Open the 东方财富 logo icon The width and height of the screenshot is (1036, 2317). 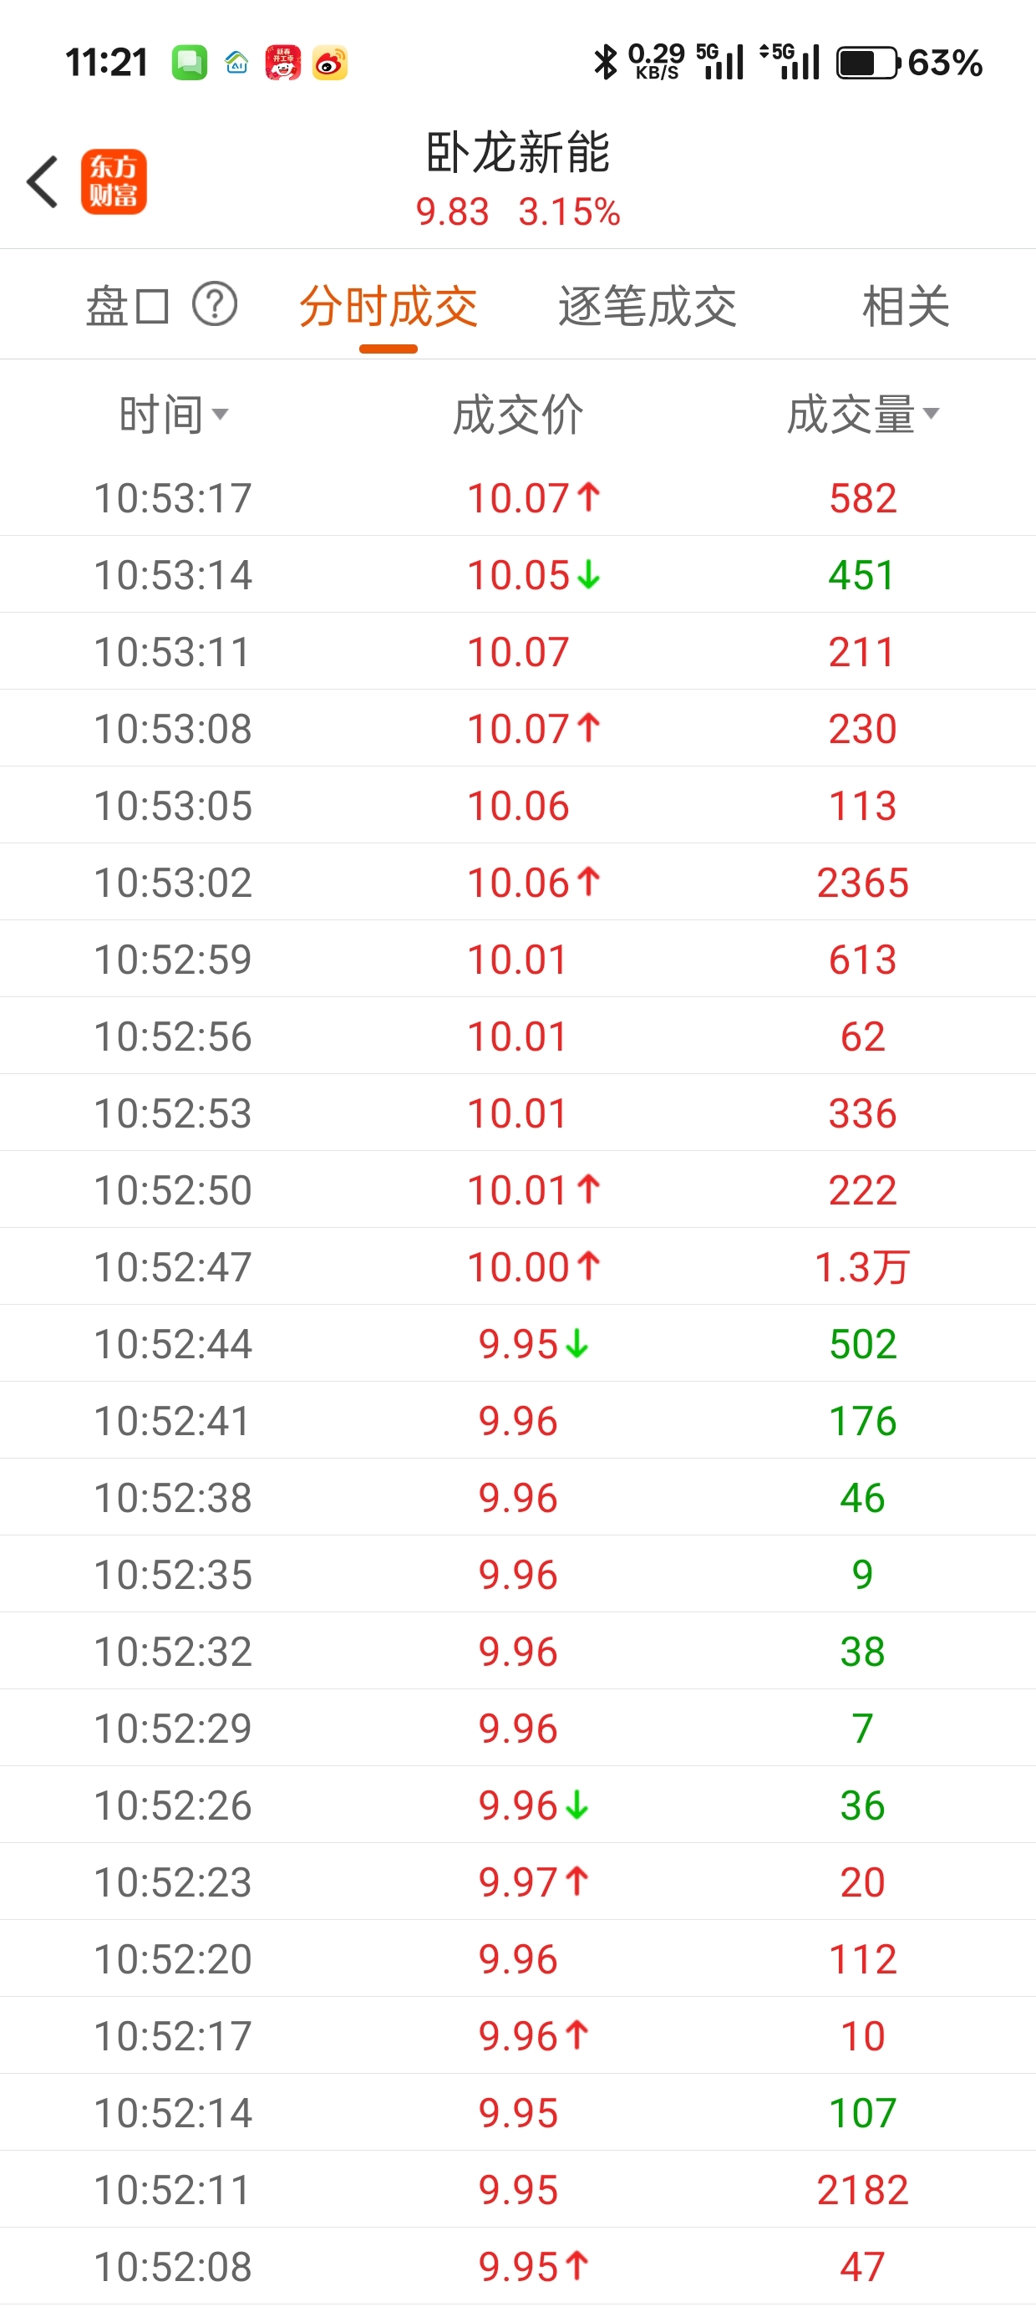click(x=114, y=181)
